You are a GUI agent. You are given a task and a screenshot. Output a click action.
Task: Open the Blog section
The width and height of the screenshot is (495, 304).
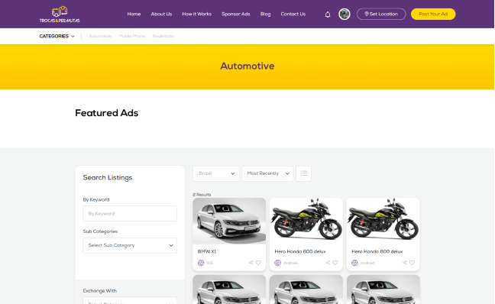click(x=265, y=14)
